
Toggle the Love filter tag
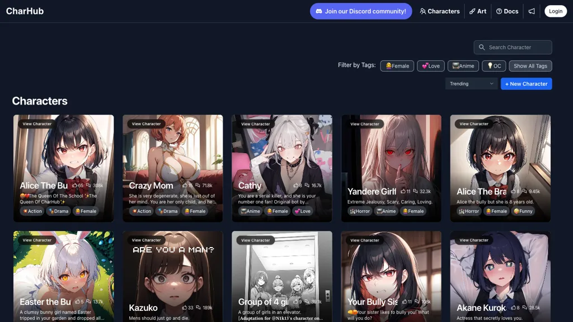(430, 66)
